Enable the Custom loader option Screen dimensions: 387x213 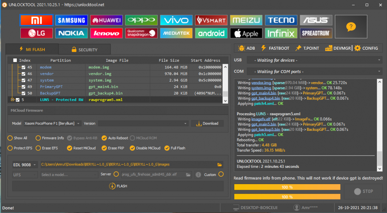point(221,174)
